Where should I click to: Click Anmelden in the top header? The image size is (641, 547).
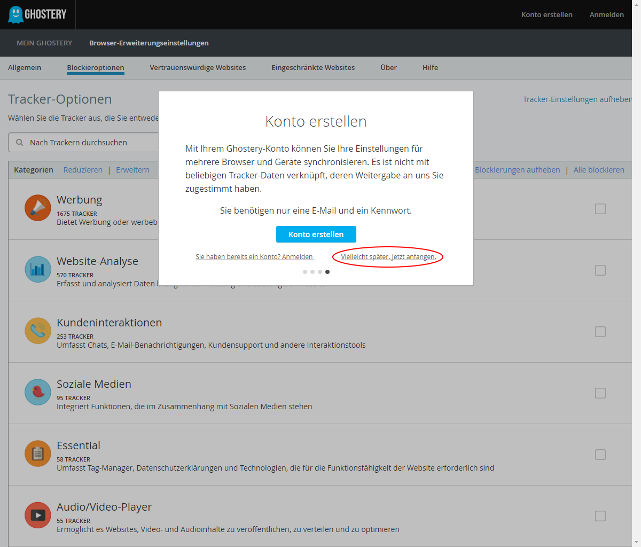[607, 14]
